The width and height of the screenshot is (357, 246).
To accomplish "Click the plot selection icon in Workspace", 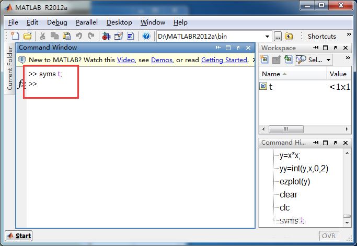I will (x=301, y=60).
